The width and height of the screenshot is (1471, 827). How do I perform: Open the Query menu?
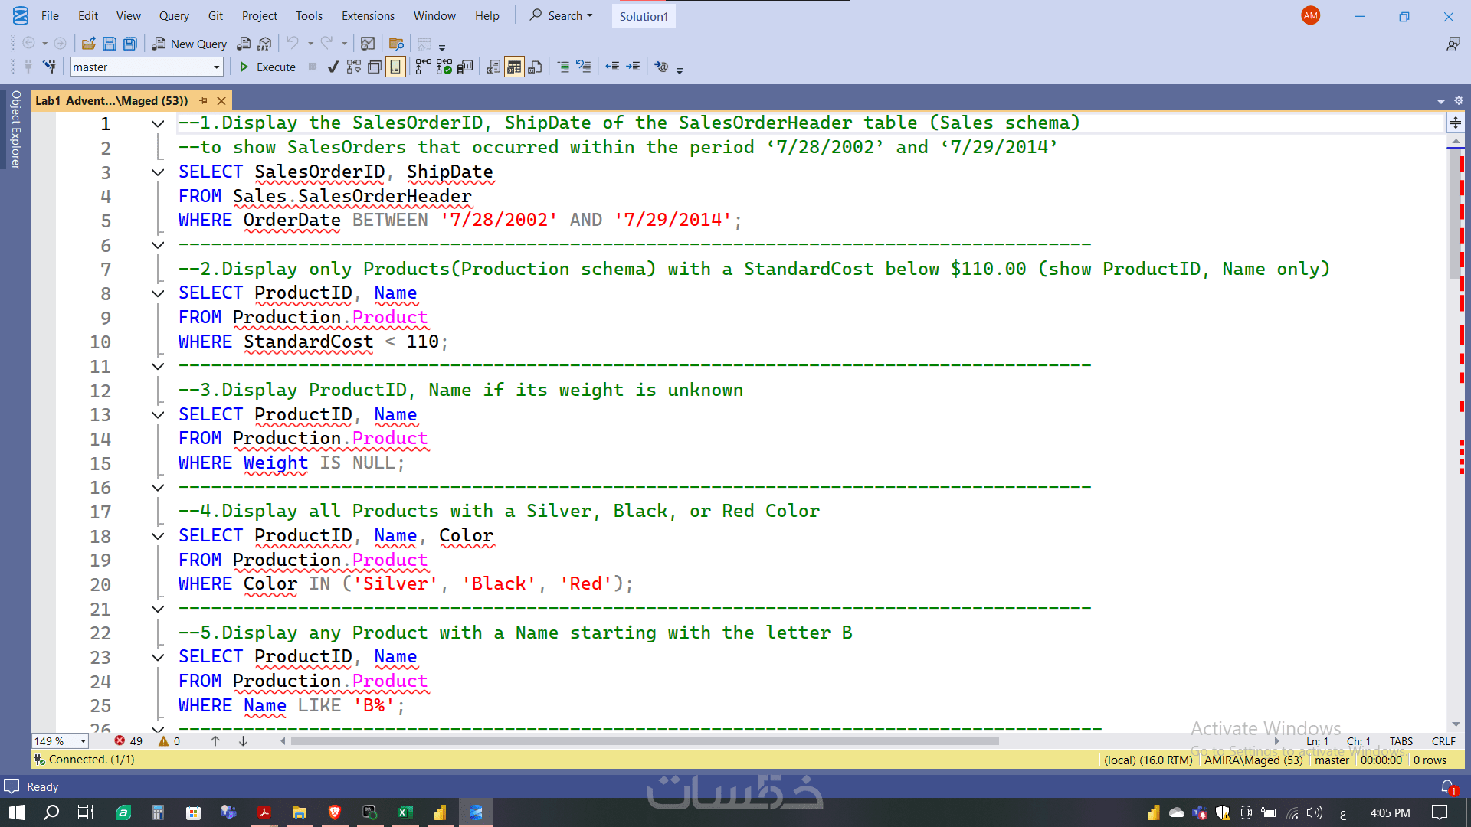[x=174, y=15]
